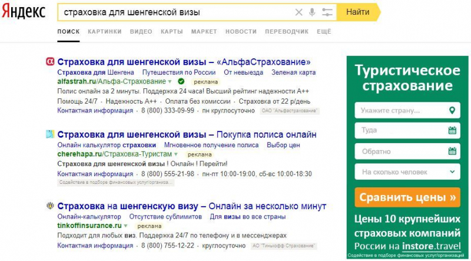Open the tinkoffinsurance.ru green URL
471x261 pixels.
point(89,226)
